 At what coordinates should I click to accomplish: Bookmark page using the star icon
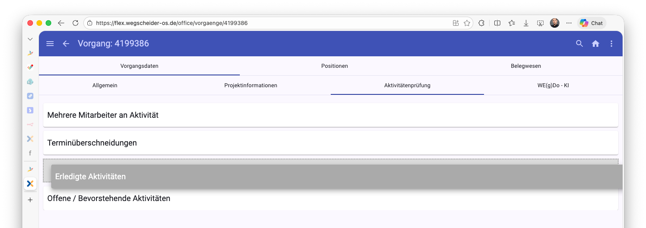pos(467,23)
